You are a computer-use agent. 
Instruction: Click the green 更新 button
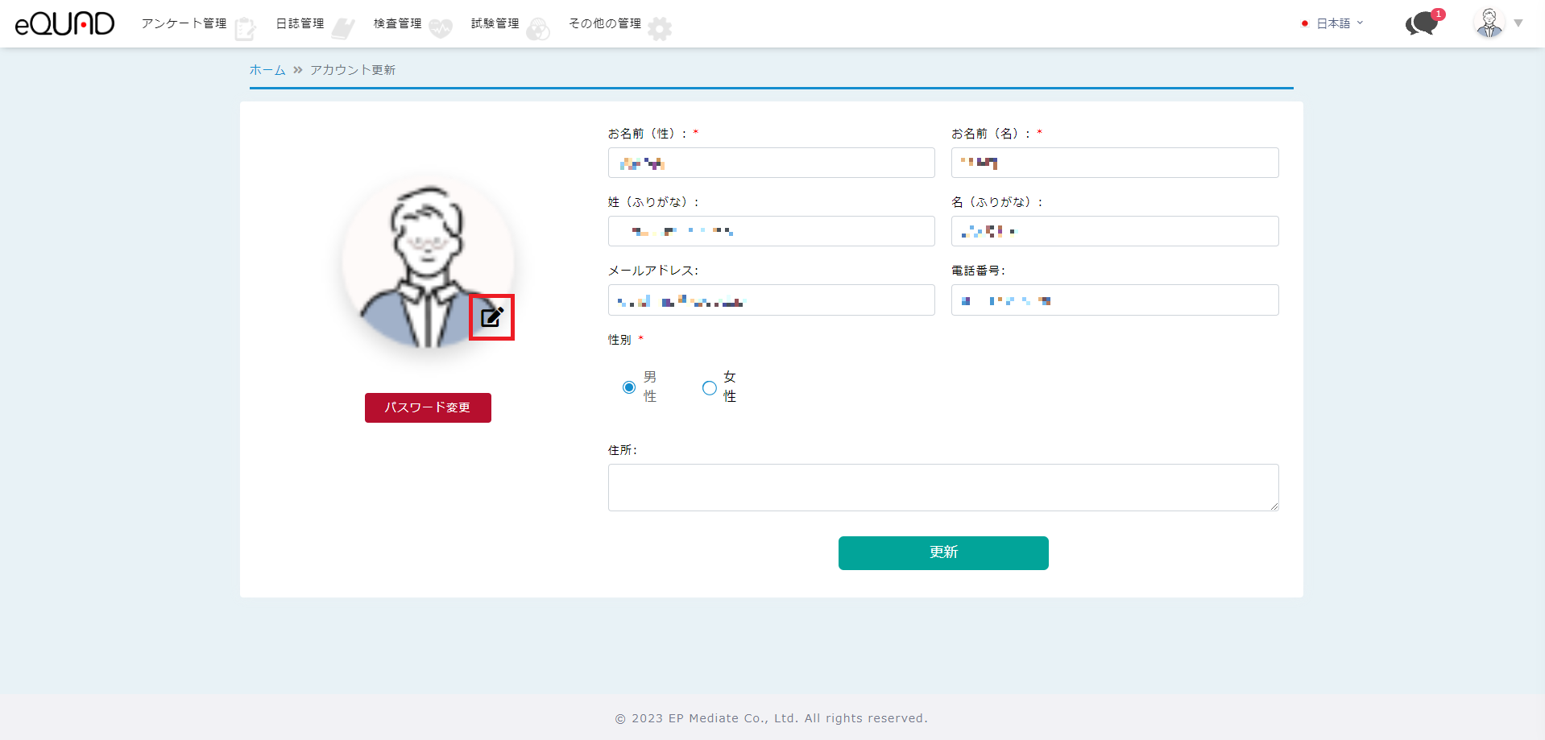[x=943, y=553]
